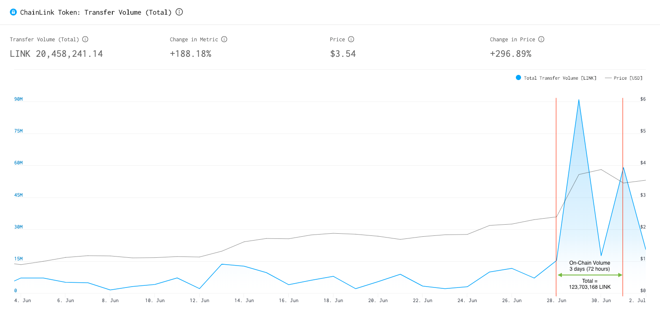Click the 90M left axis label
This screenshot has height=309, width=660.
coord(19,99)
